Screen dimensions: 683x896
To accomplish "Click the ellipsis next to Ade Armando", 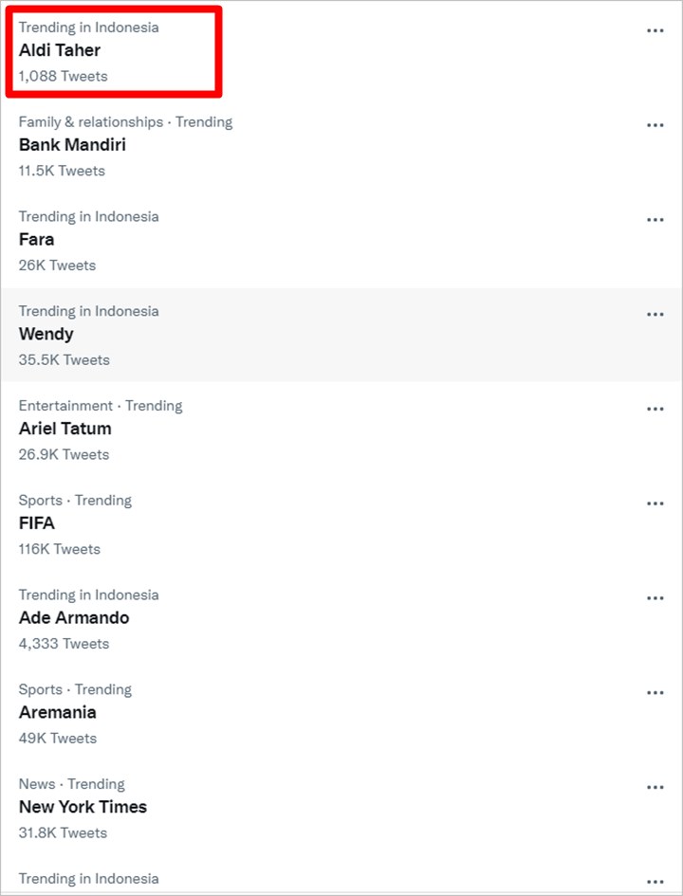I will (655, 598).
